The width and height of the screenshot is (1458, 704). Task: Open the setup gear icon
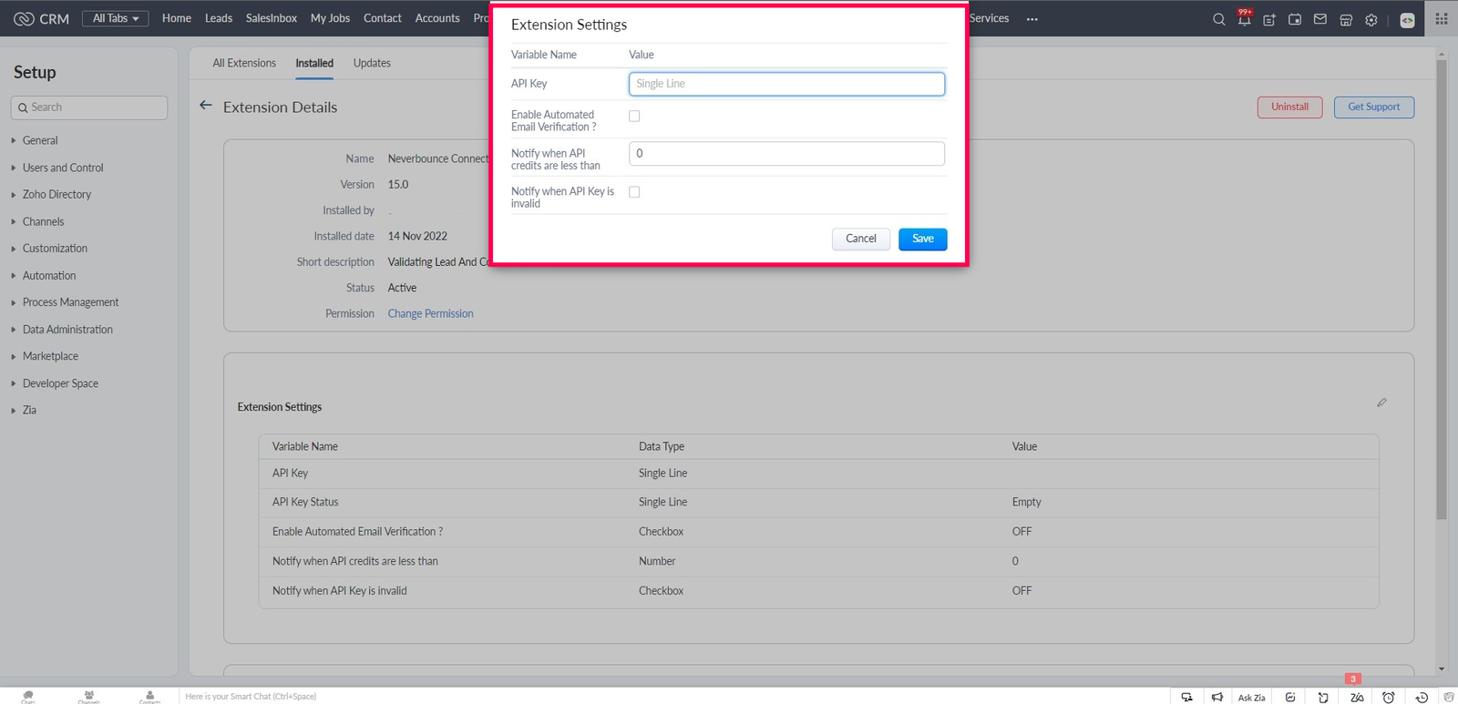pyautogui.click(x=1371, y=19)
